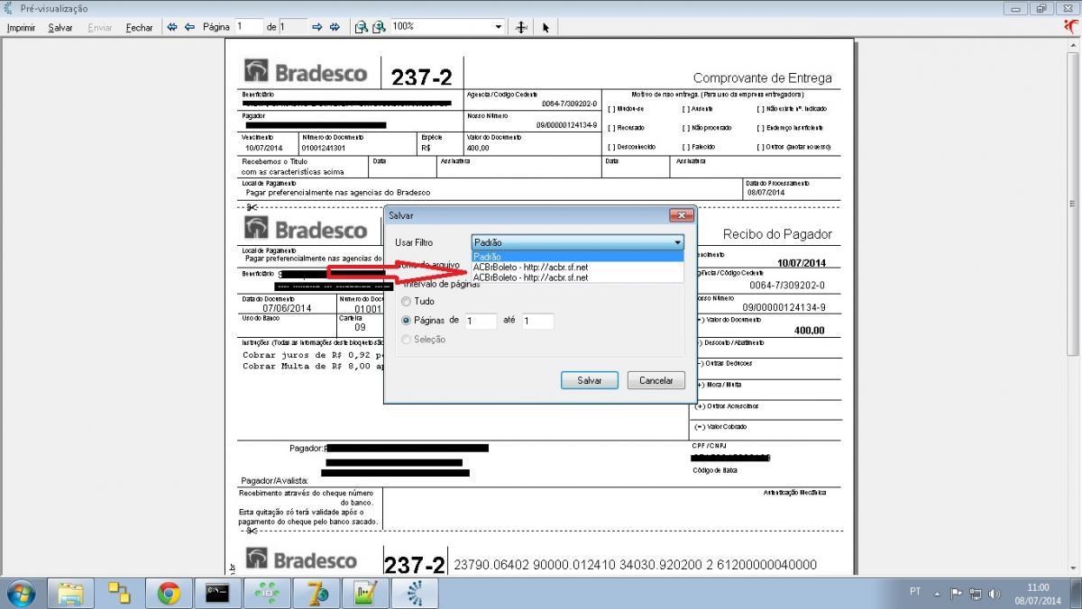Click the Cancelar dialog button
The image size is (1082, 609).
pos(656,380)
